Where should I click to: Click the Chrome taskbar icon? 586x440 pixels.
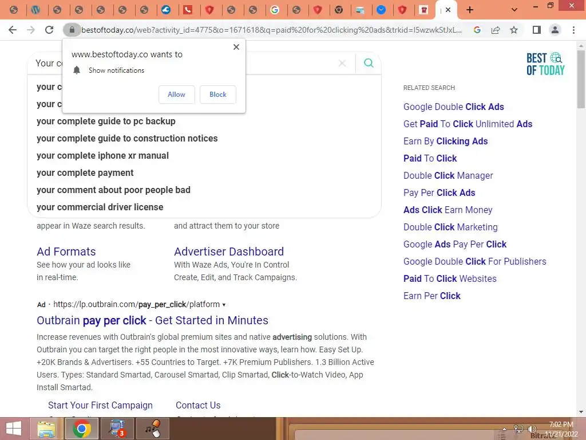pyautogui.click(x=82, y=429)
